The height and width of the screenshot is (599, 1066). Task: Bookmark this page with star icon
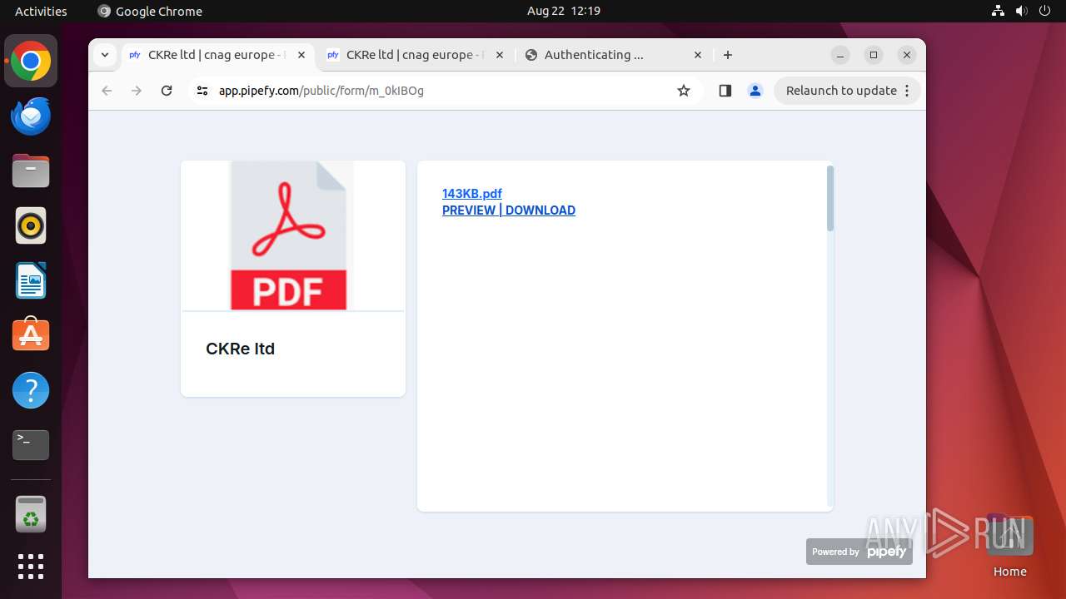click(684, 91)
